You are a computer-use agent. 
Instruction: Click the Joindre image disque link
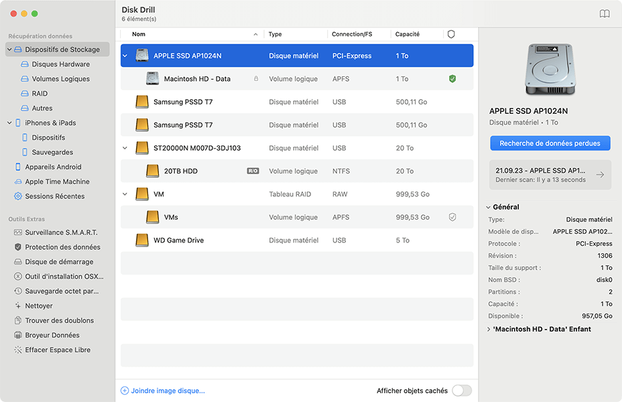click(x=168, y=391)
